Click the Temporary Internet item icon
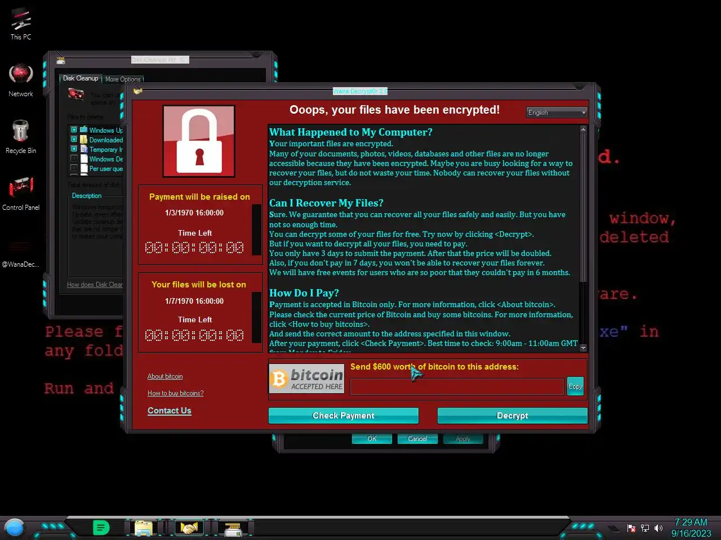 click(x=84, y=149)
